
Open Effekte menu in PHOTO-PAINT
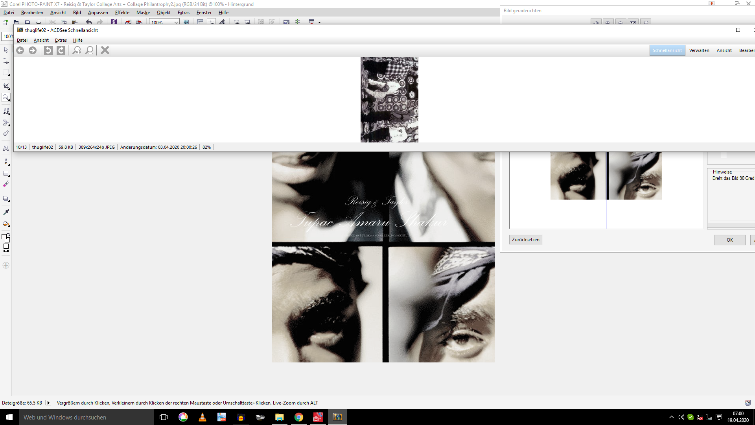[122, 13]
